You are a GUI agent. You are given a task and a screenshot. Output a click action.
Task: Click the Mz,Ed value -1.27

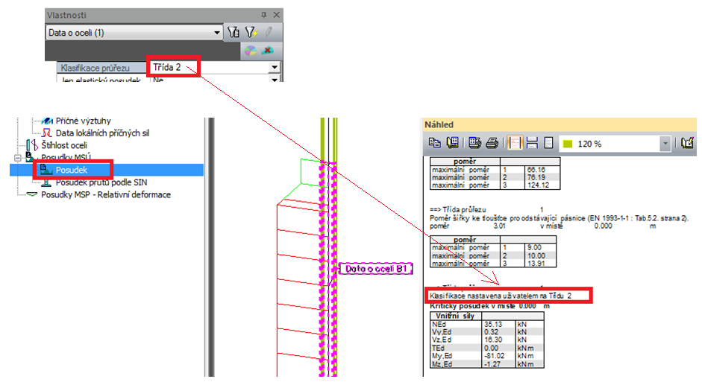pos(492,364)
